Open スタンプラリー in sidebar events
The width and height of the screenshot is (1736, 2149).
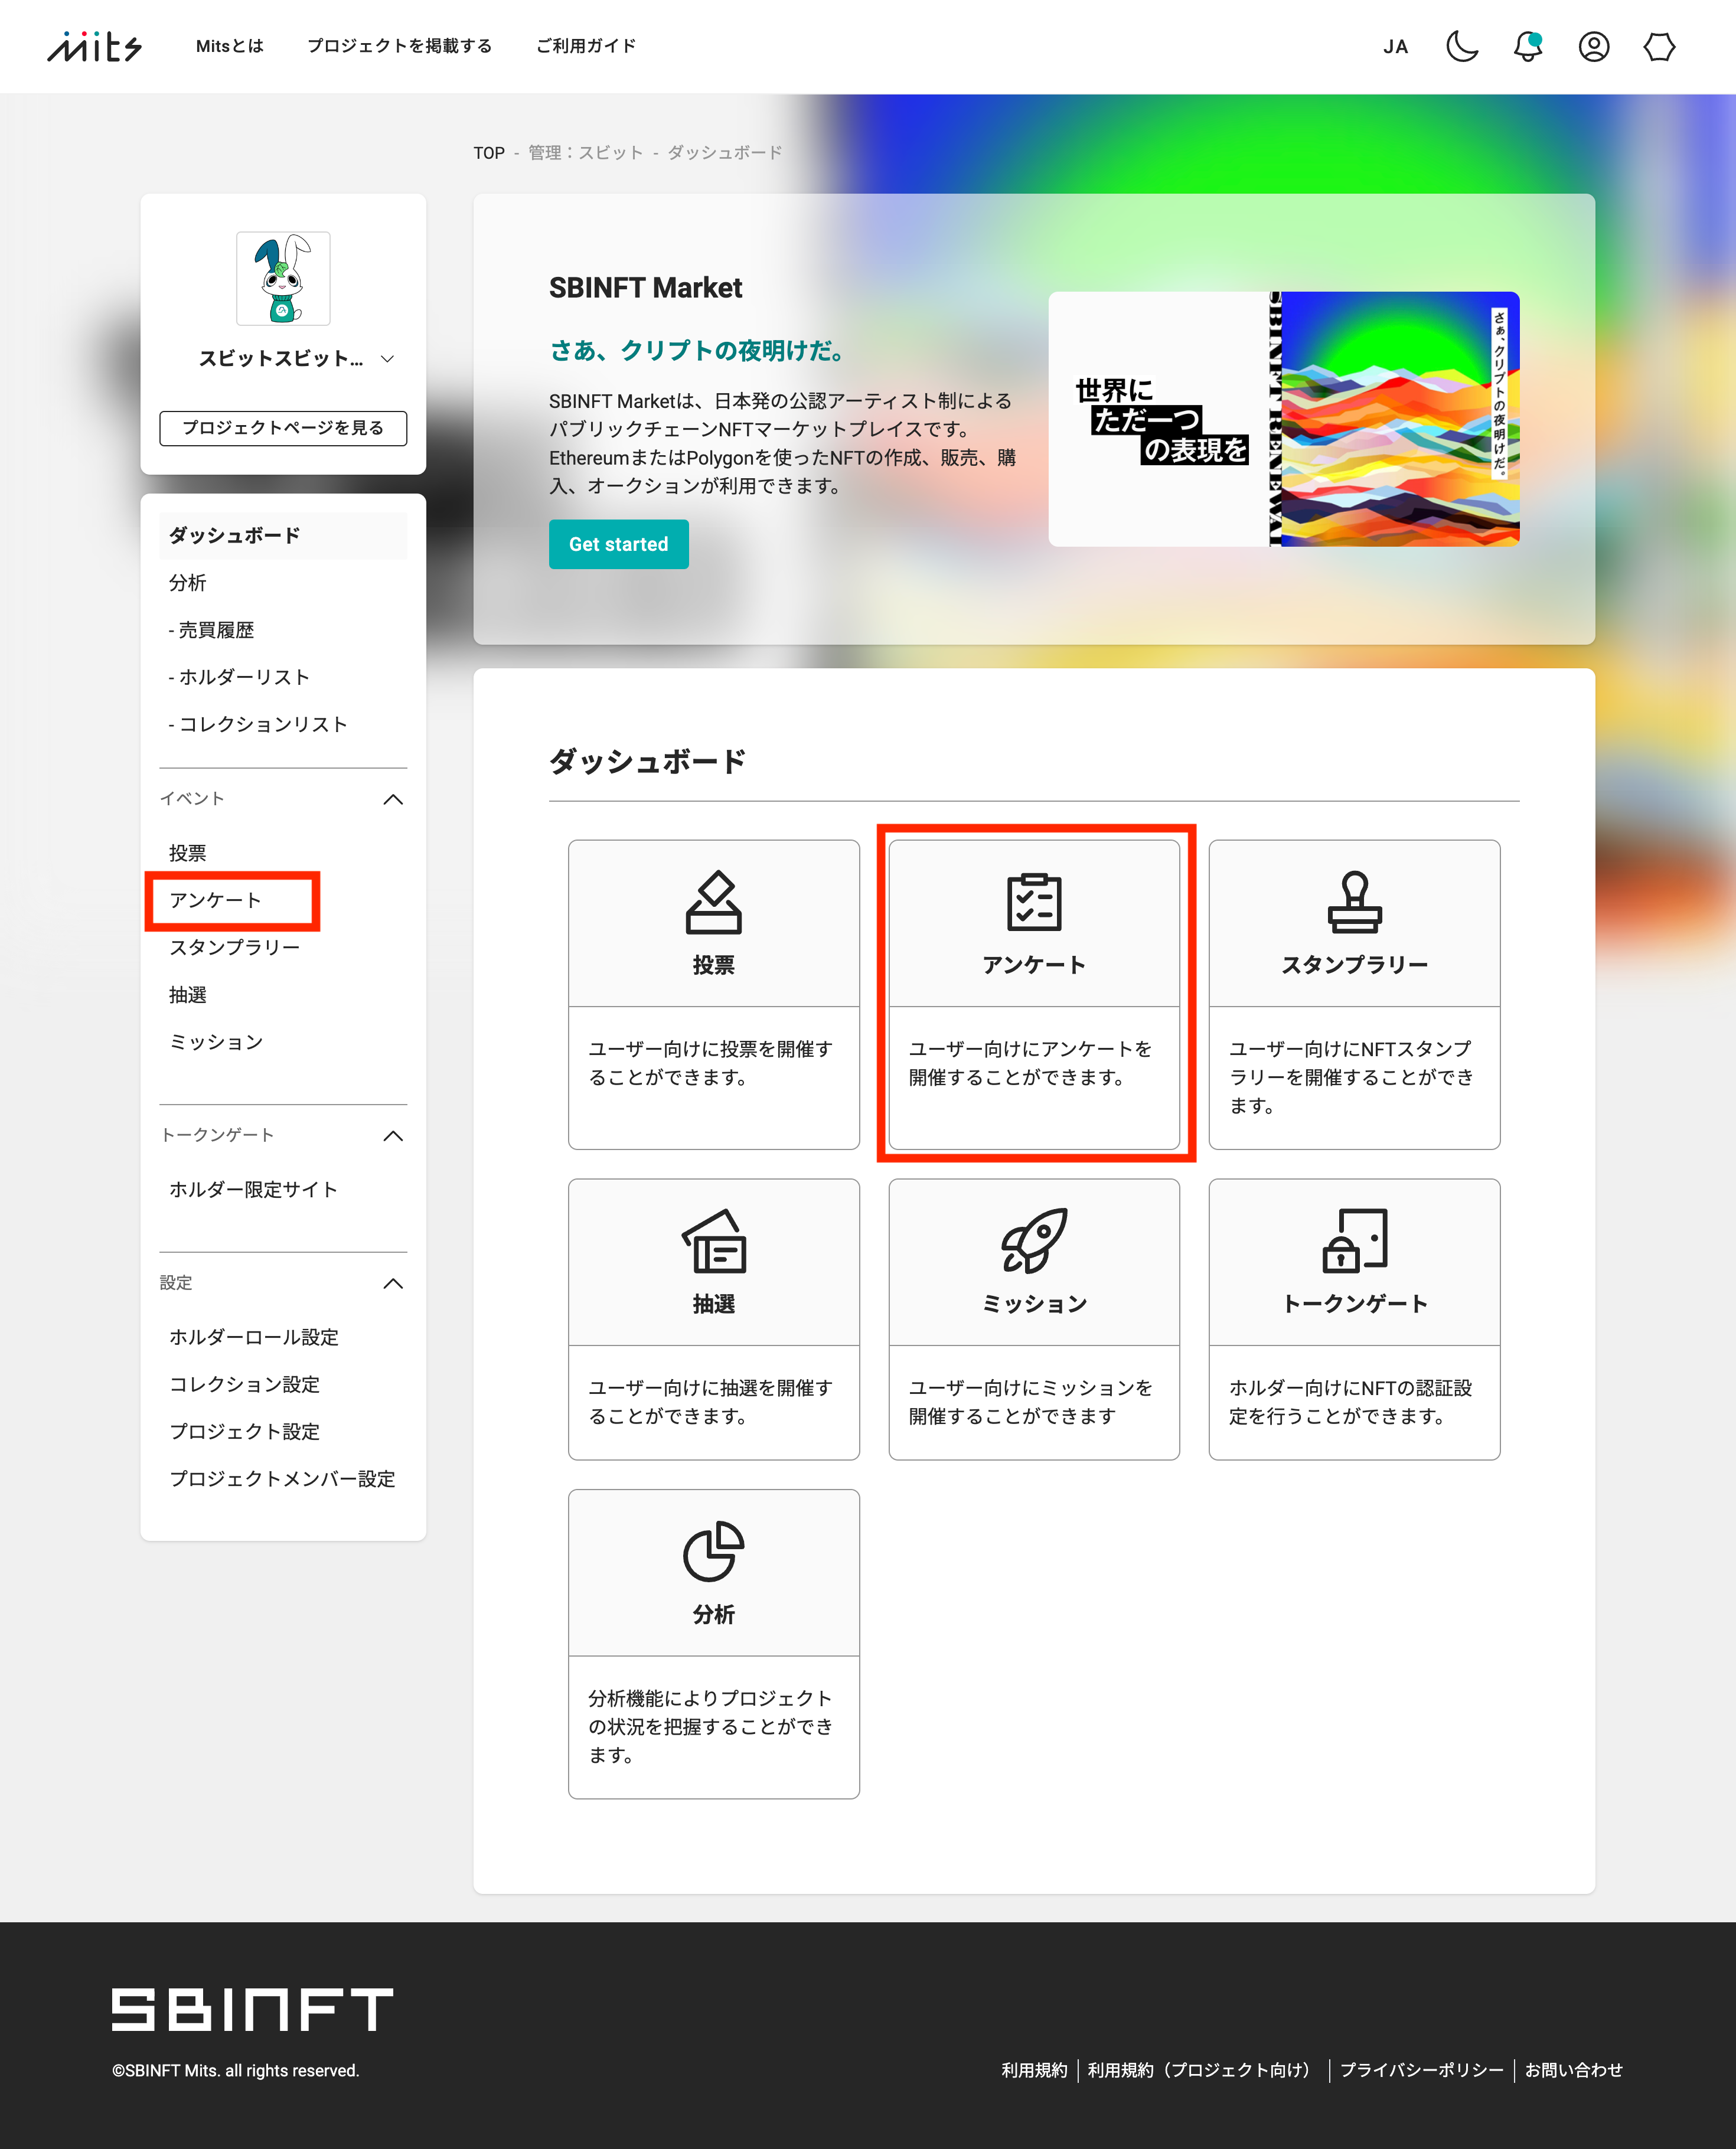click(235, 947)
